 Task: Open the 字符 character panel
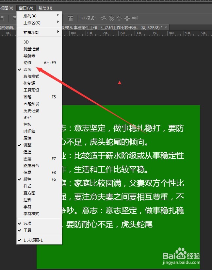pos(40,207)
